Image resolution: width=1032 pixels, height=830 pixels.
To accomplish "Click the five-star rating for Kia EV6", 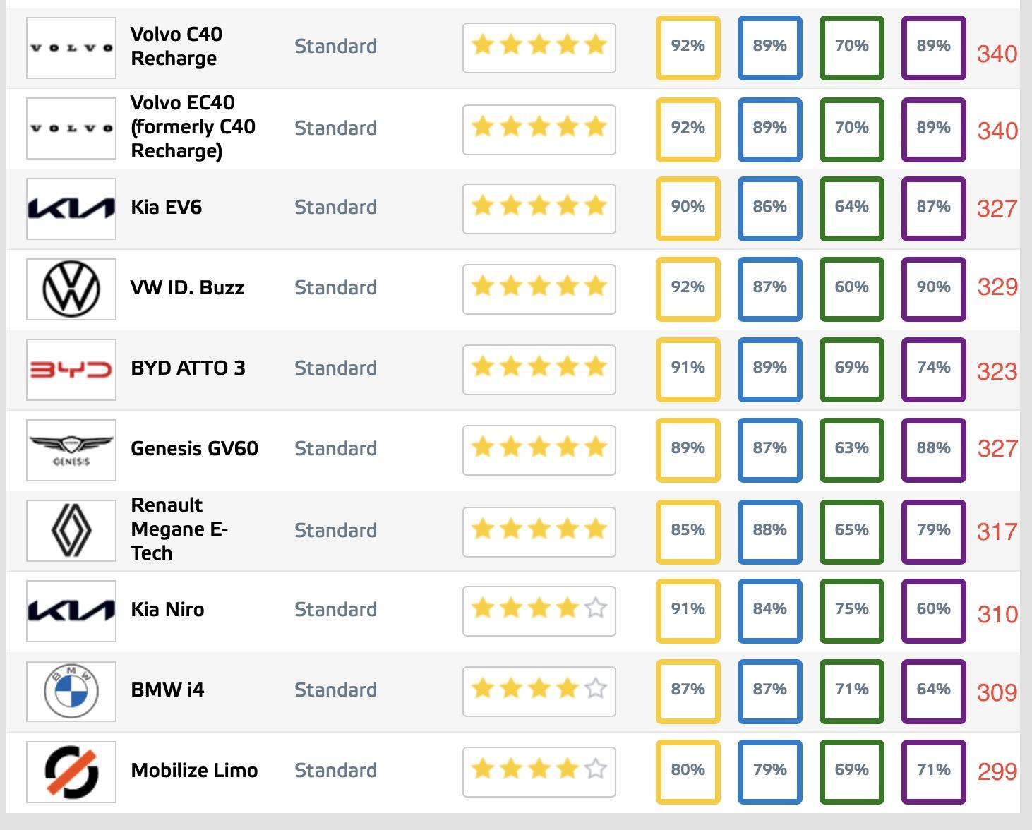I will 539,209.
